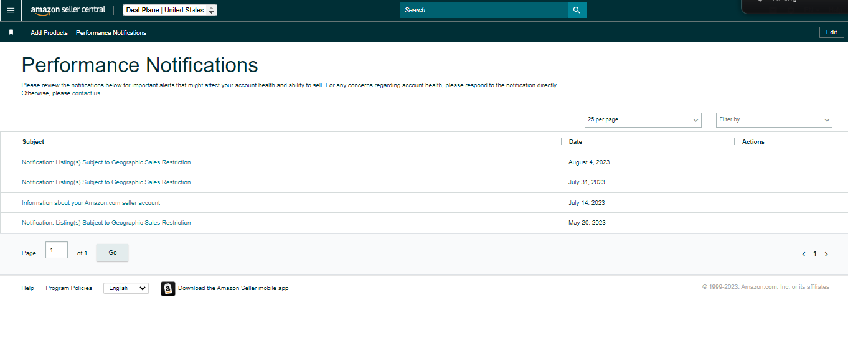Viewport: 848px width, 351px height.
Task: Open the Filter by dropdown
Action: 774,119
